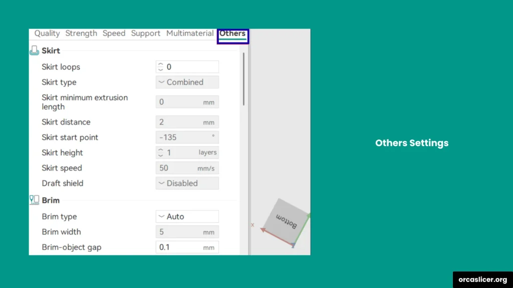Click the Skirt section icon
The width and height of the screenshot is (513, 288).
[x=34, y=50]
